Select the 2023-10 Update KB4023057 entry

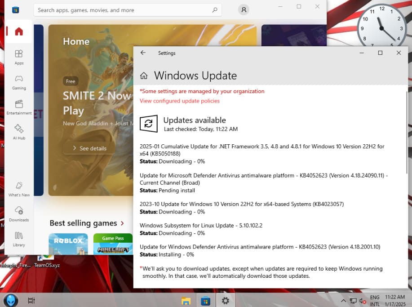click(242, 204)
